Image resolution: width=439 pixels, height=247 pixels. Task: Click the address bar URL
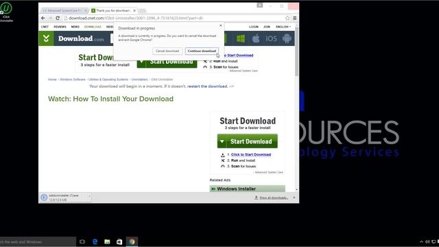point(136,19)
